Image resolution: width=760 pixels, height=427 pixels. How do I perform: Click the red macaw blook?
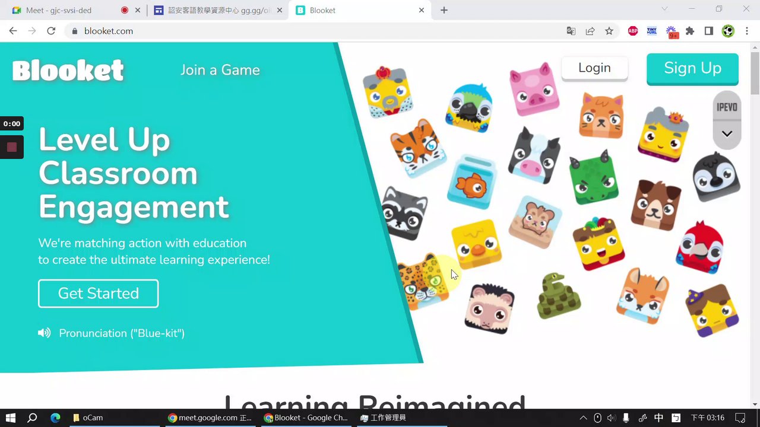click(x=700, y=247)
